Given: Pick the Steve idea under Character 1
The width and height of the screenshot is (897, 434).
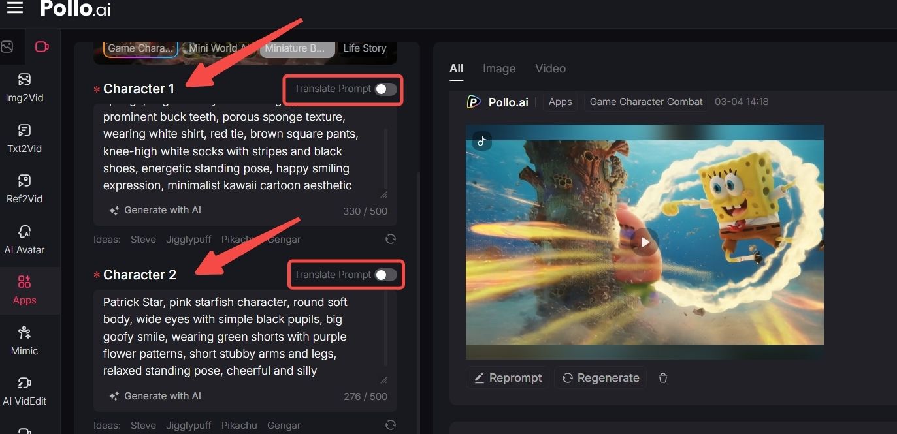Looking at the screenshot, I should 143,240.
